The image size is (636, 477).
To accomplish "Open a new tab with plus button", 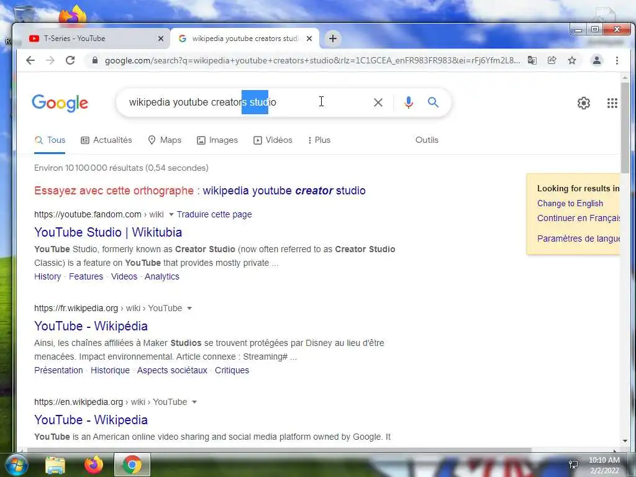I will pos(333,39).
